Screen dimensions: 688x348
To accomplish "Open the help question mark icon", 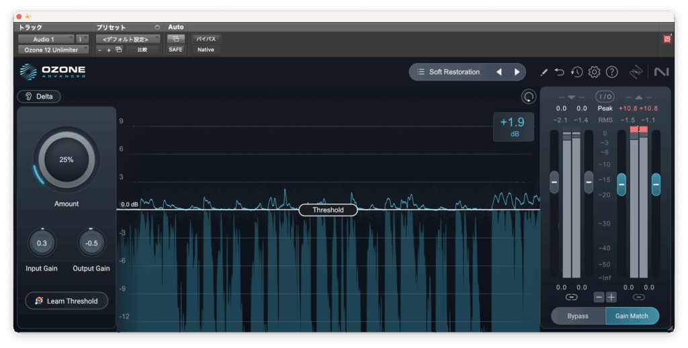I will [611, 72].
